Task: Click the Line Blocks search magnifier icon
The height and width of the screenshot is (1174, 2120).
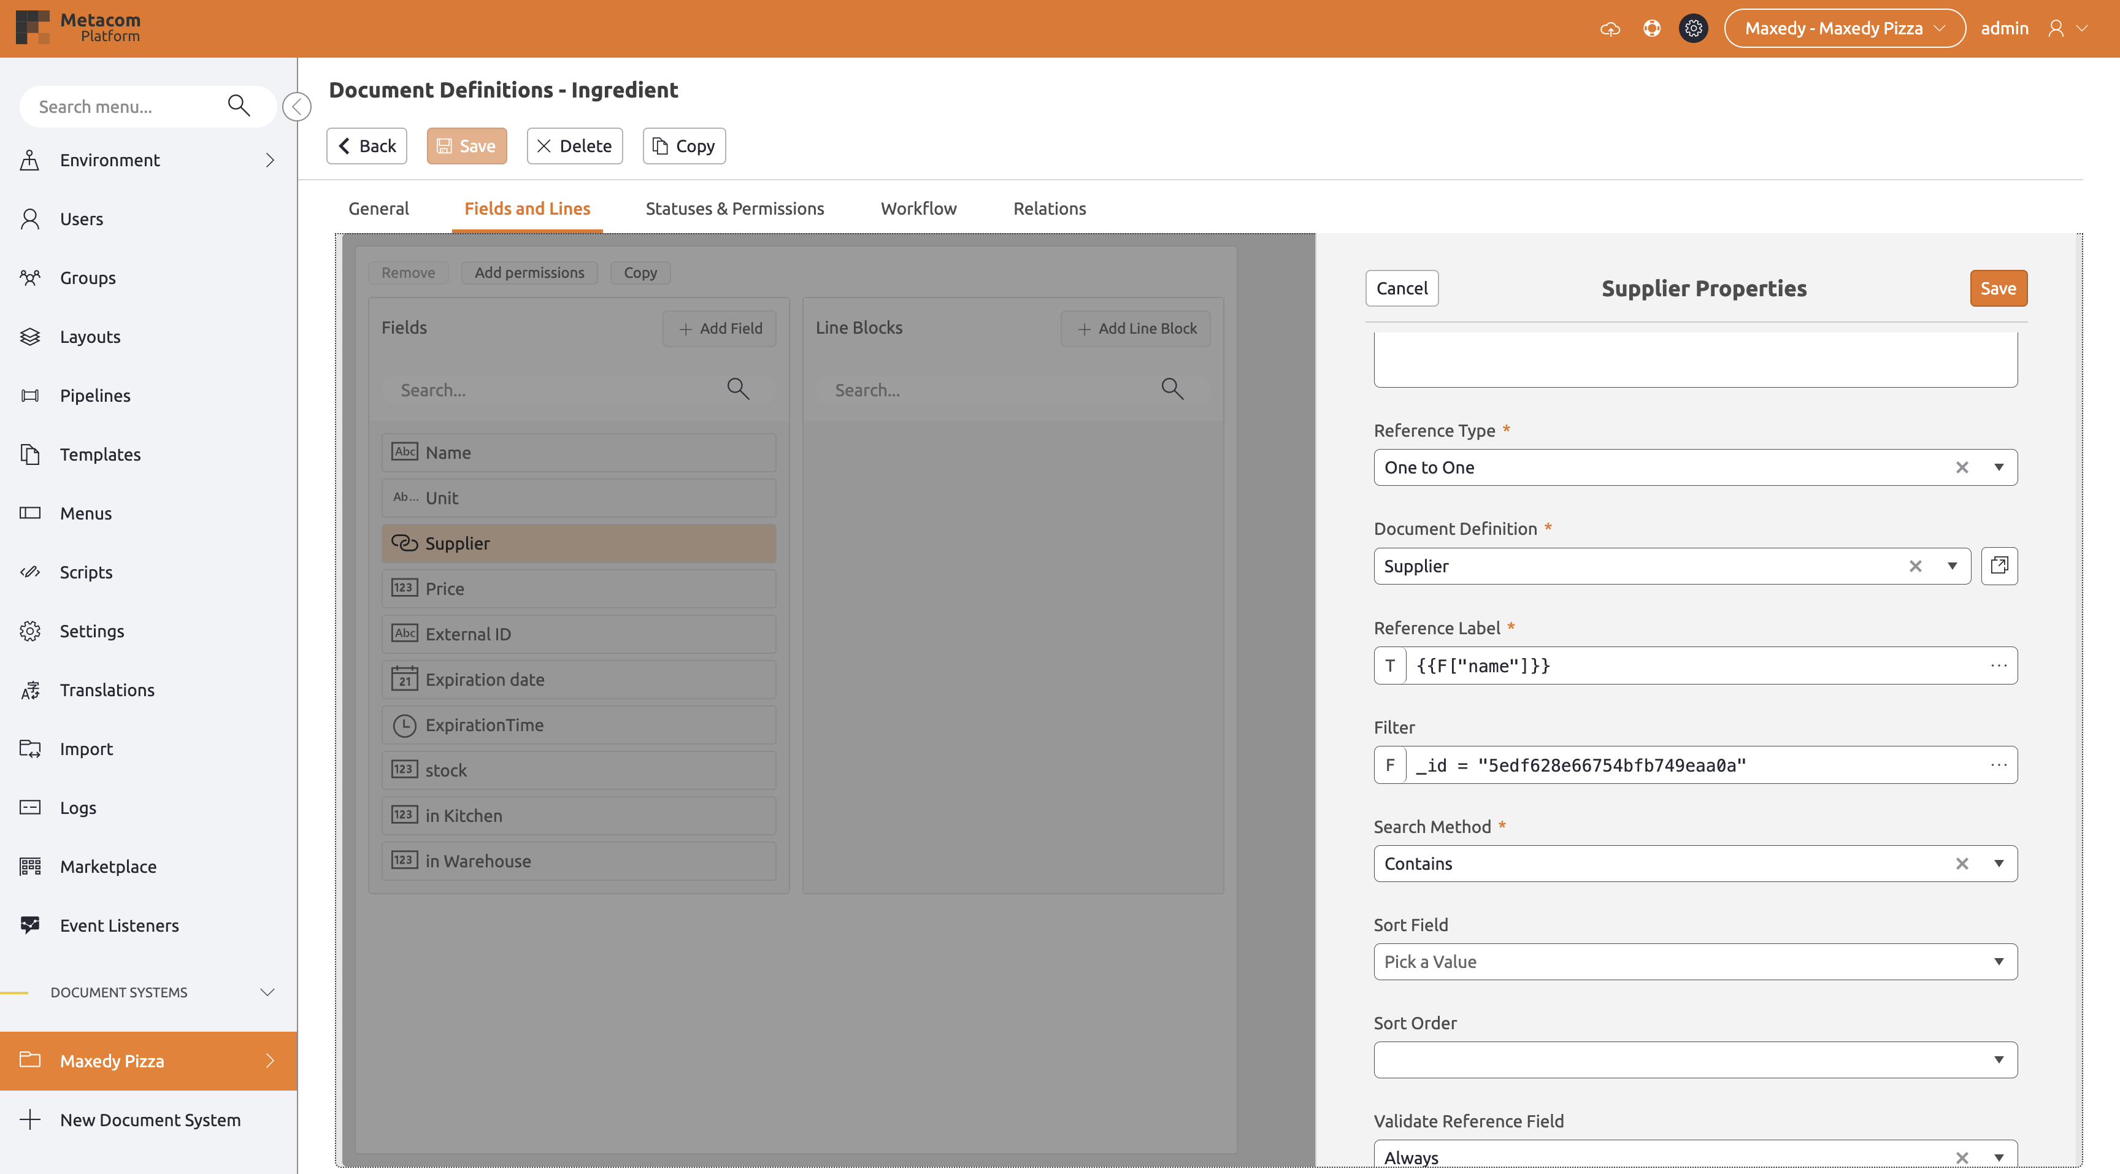Action: coord(1172,389)
